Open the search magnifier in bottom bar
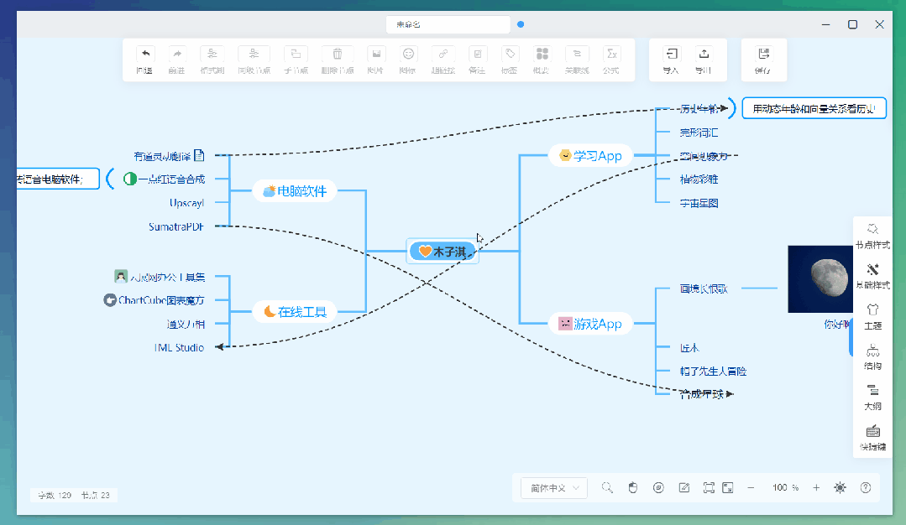The width and height of the screenshot is (906, 525). click(607, 488)
